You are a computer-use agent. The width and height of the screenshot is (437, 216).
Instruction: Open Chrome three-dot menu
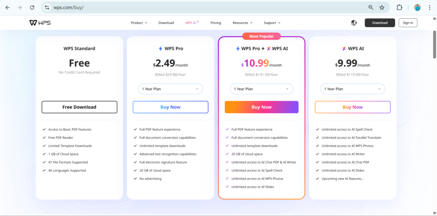click(x=429, y=8)
